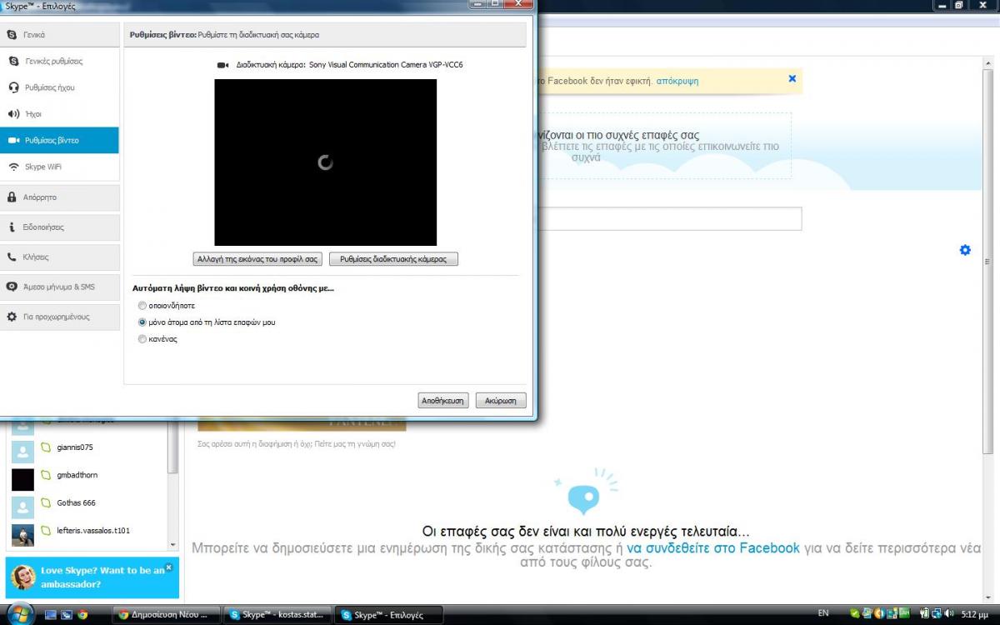Click the απόκρυψη link in Facebook notice
This screenshot has width=1000, height=625.
pyautogui.click(x=677, y=81)
